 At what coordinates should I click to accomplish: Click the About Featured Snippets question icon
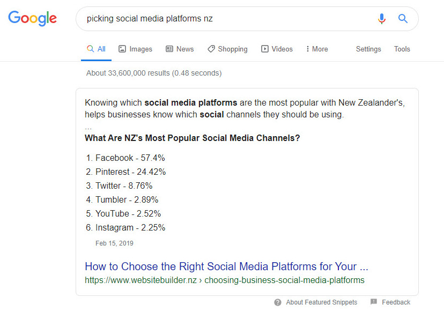coord(278,302)
